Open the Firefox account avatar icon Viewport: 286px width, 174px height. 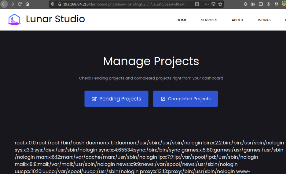[x=269, y=4]
